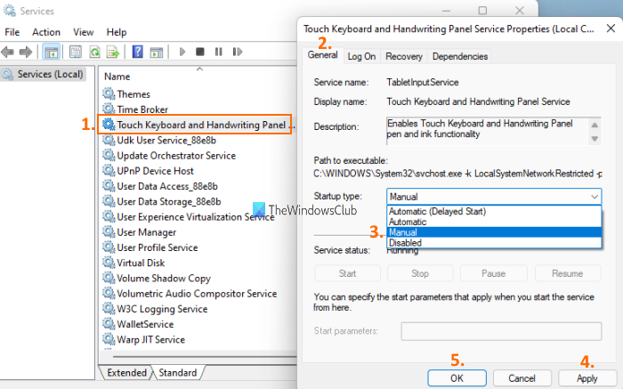Switch to Standard view tab
Image resolution: width=623 pixels, height=389 pixels.
pos(178,373)
